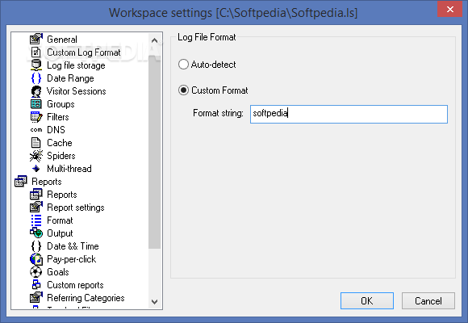This screenshot has width=468, height=323.
Task: Select the Goals tree item
Action: tap(58, 272)
